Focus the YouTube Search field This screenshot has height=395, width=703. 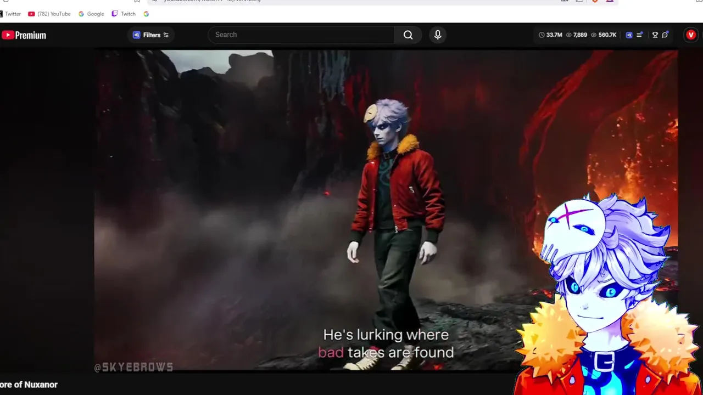302,35
